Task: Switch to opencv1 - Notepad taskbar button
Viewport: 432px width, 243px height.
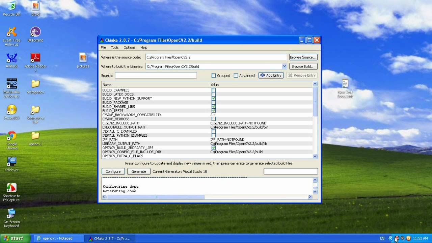Action: coord(58,238)
